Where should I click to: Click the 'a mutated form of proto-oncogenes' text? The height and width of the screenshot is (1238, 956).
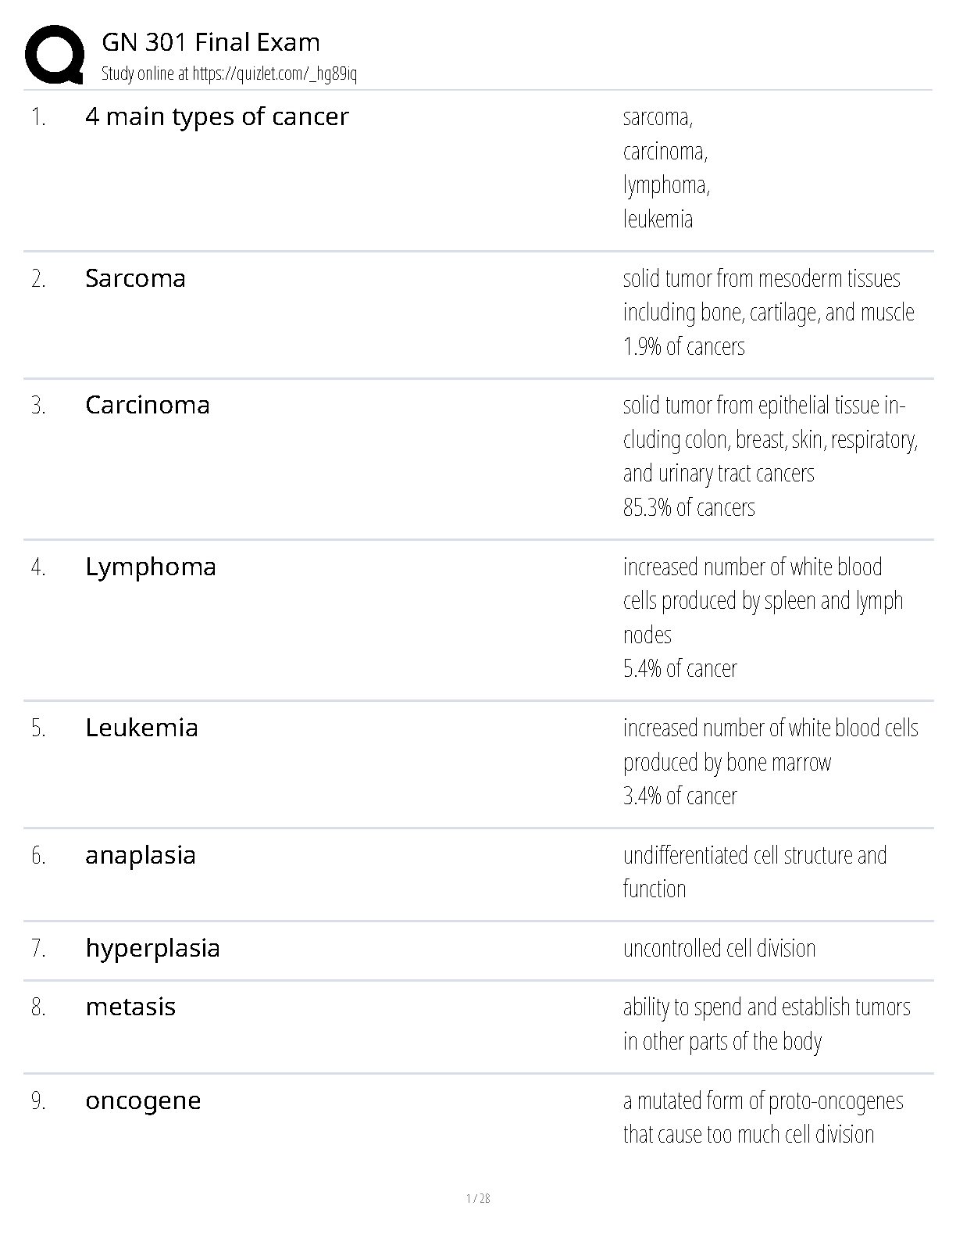coord(762,1100)
